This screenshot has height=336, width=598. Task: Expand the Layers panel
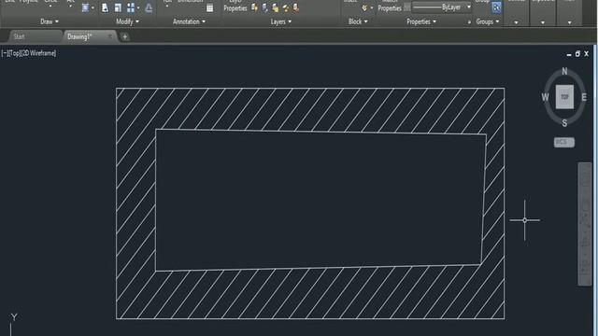point(281,21)
